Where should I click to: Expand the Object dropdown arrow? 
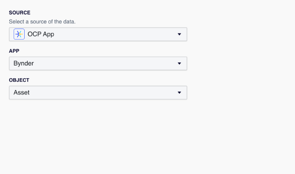(179, 93)
